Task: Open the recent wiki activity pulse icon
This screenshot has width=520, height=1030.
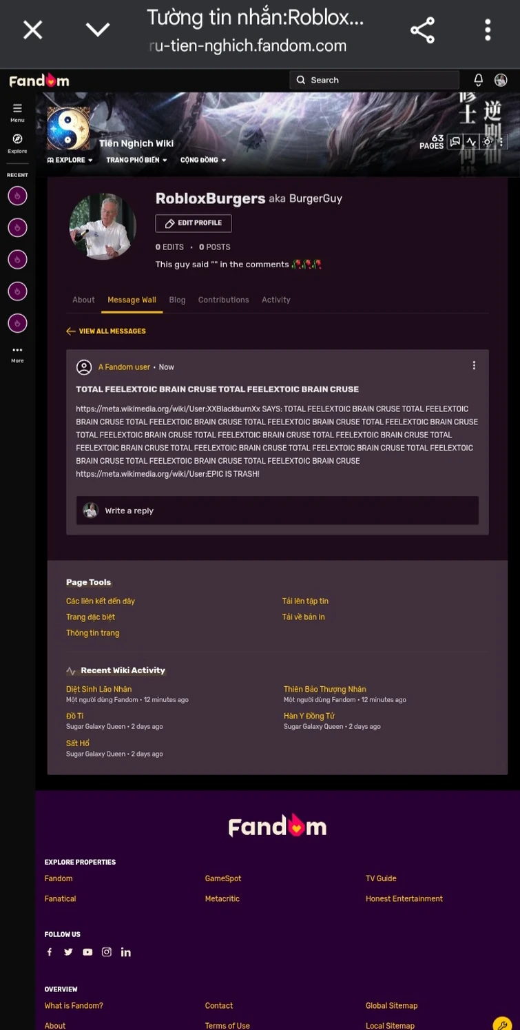Action: (471, 142)
